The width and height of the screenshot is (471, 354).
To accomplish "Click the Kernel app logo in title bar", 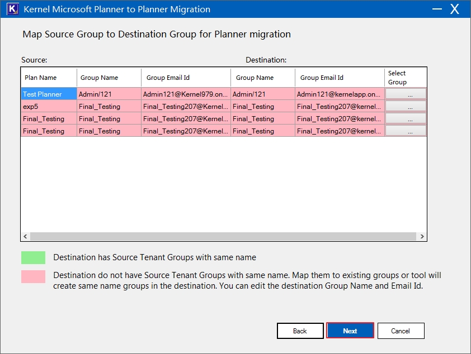I will (13, 9).
